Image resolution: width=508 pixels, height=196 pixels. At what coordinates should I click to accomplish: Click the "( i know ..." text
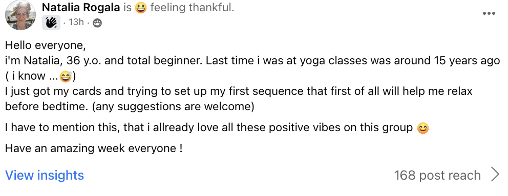click(x=32, y=76)
